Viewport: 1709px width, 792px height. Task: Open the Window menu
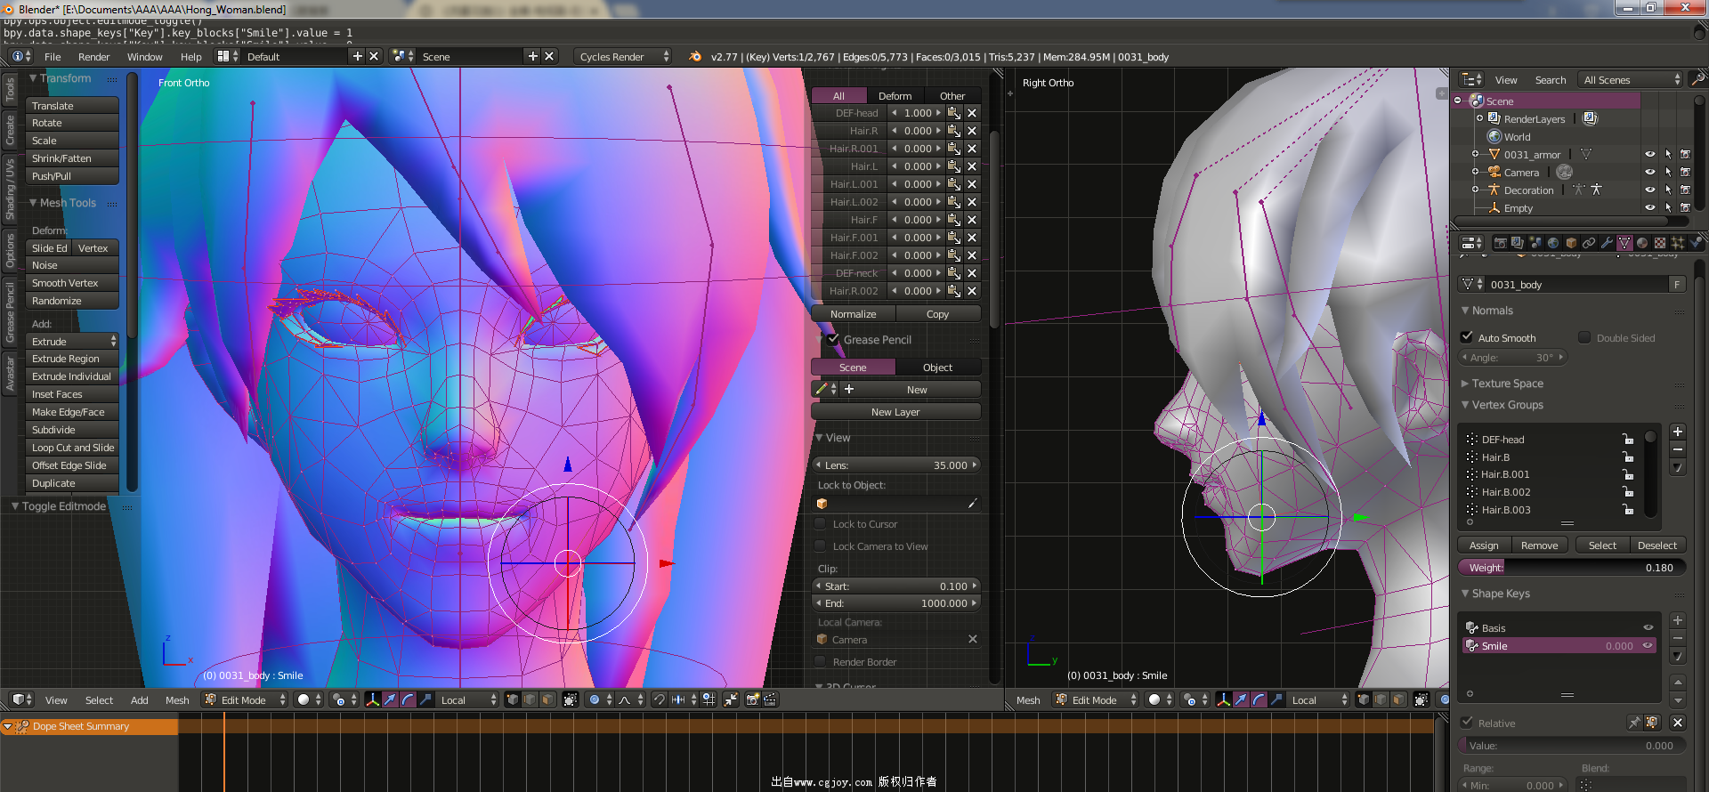[x=144, y=56]
